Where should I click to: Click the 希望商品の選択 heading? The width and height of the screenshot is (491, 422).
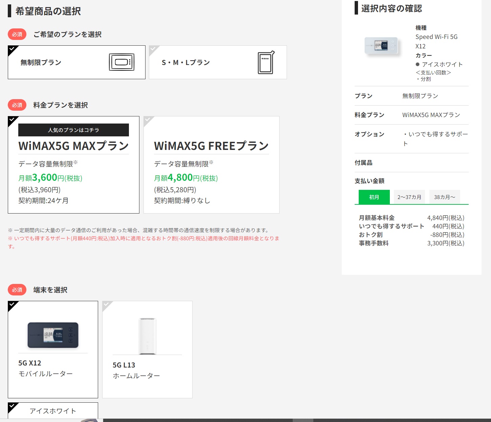pyautogui.click(x=48, y=11)
